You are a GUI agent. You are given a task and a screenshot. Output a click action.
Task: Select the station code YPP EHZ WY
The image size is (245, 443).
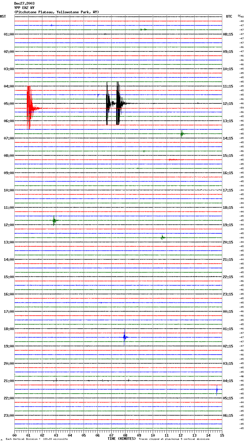point(24,8)
